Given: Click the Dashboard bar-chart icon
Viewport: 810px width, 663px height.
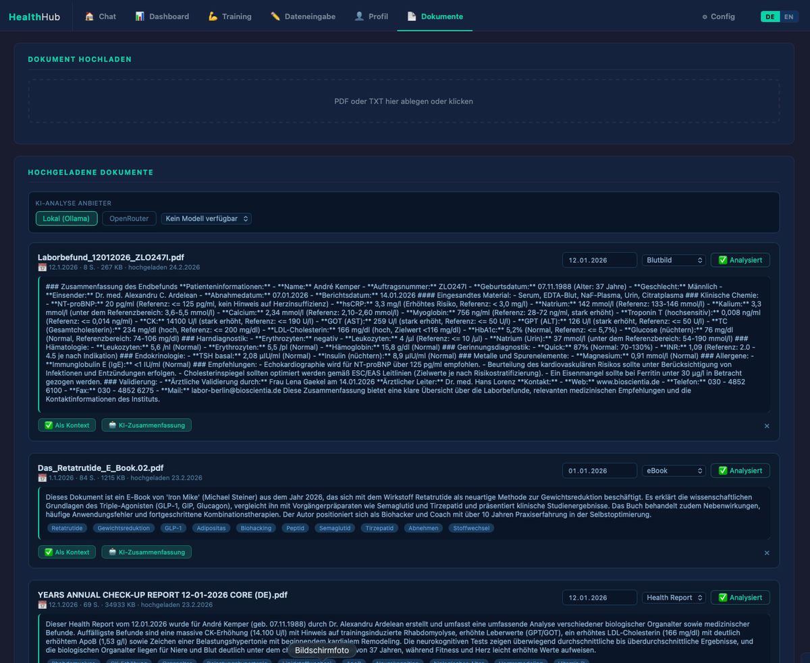Looking at the screenshot, I should coord(141,16).
